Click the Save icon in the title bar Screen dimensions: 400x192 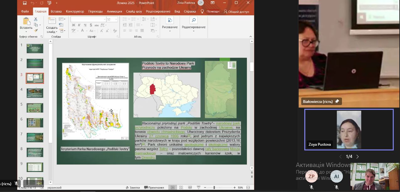25,3
